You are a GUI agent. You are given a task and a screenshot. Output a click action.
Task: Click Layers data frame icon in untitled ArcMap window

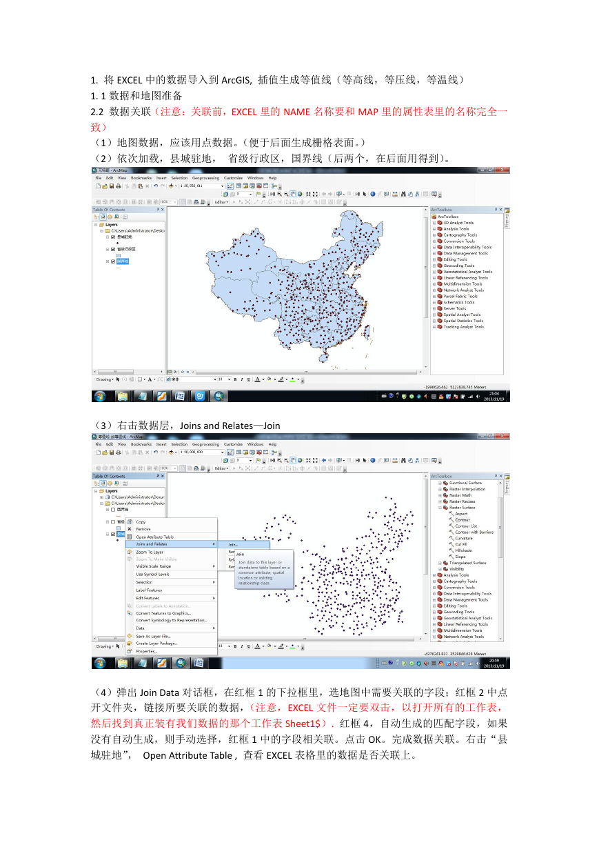coord(101,224)
